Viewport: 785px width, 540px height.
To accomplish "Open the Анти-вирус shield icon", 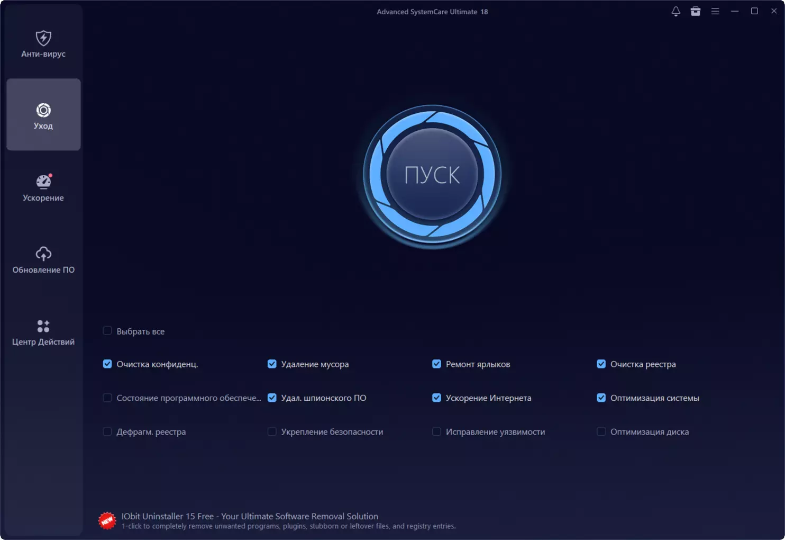I will pos(43,38).
